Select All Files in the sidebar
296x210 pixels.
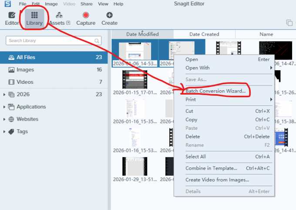[x=54, y=57]
